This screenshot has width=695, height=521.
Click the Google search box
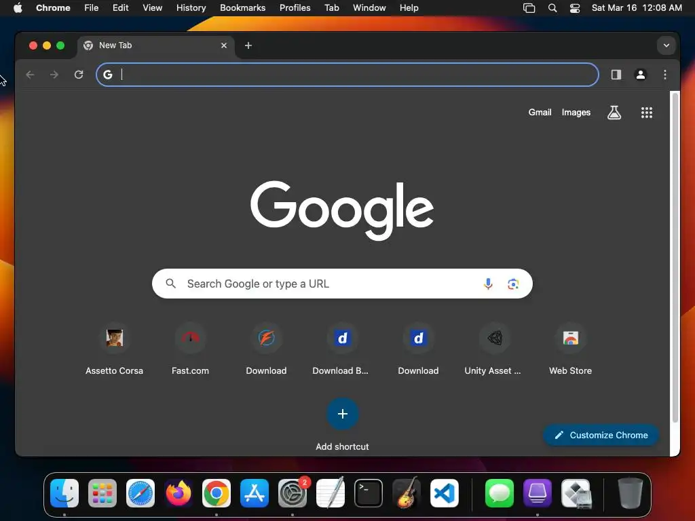pos(342,284)
